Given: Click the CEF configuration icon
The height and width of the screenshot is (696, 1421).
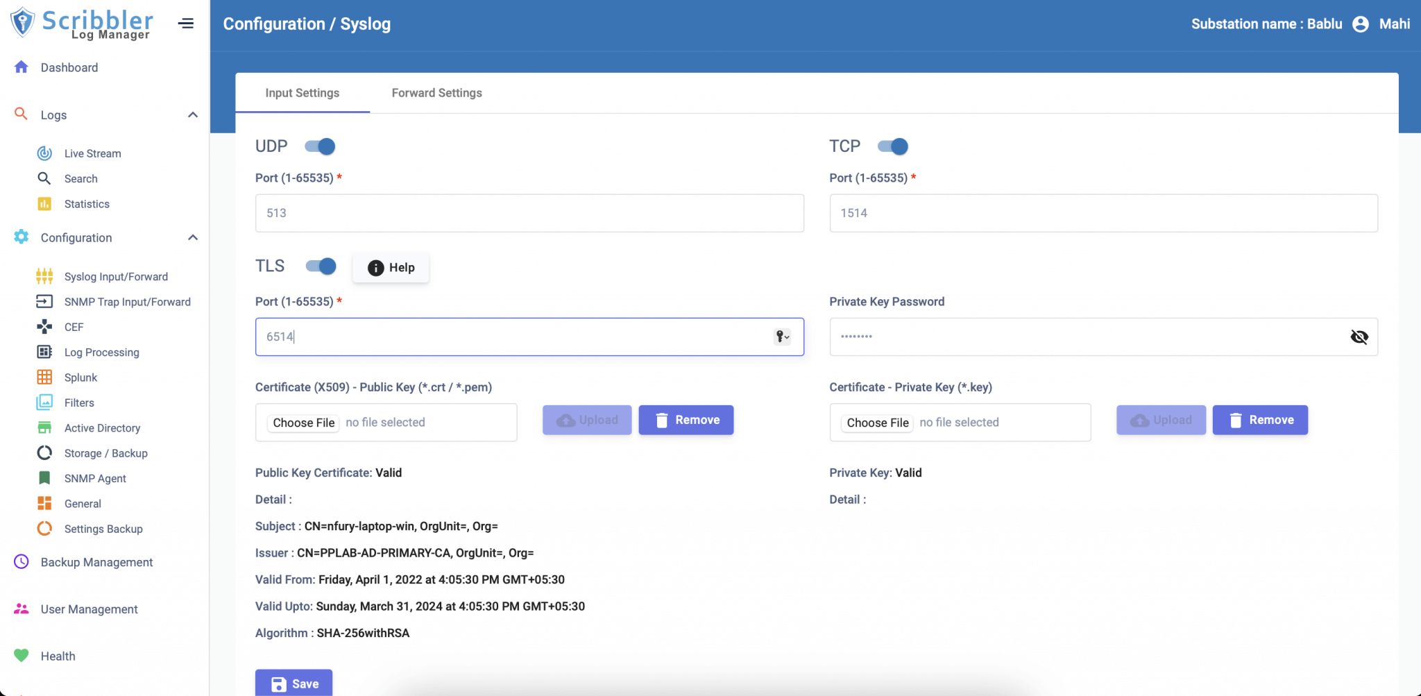Looking at the screenshot, I should pyautogui.click(x=44, y=326).
